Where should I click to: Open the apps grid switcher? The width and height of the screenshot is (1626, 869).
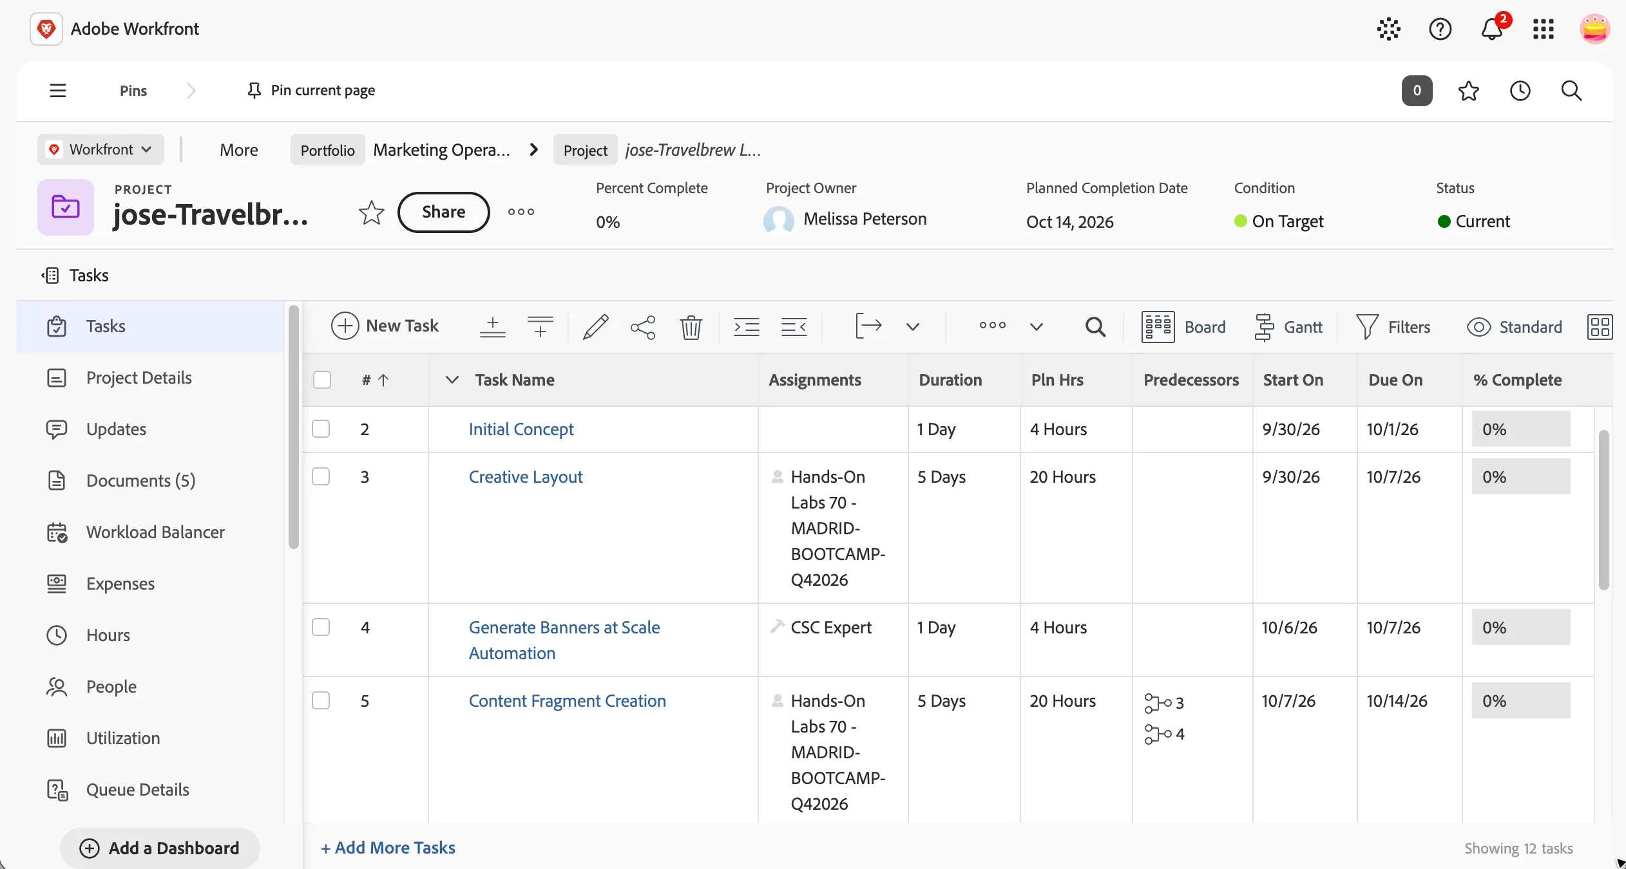click(x=1544, y=29)
